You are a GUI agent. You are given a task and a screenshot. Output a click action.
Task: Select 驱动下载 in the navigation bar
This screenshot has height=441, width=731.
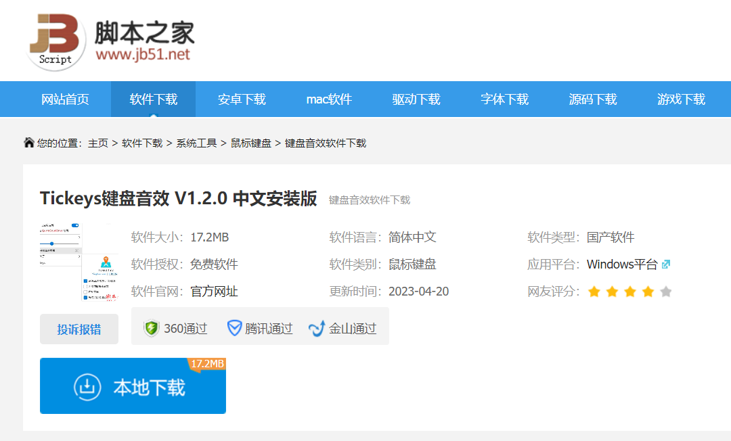pos(416,99)
